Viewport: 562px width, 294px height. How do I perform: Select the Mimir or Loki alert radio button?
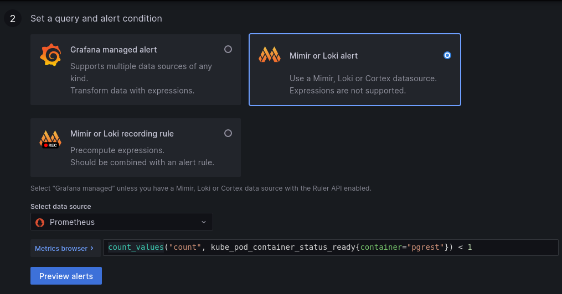pyautogui.click(x=447, y=55)
